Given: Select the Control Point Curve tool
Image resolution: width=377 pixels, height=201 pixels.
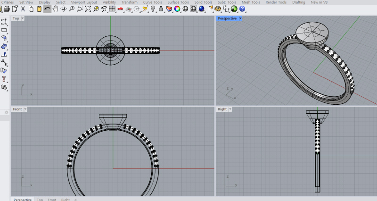Looking at the screenshot, I should (4, 22).
